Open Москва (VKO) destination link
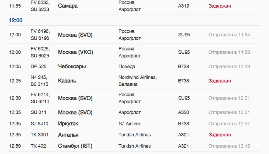Viewport: 269px width, 154px height. pyautogui.click(x=76, y=52)
